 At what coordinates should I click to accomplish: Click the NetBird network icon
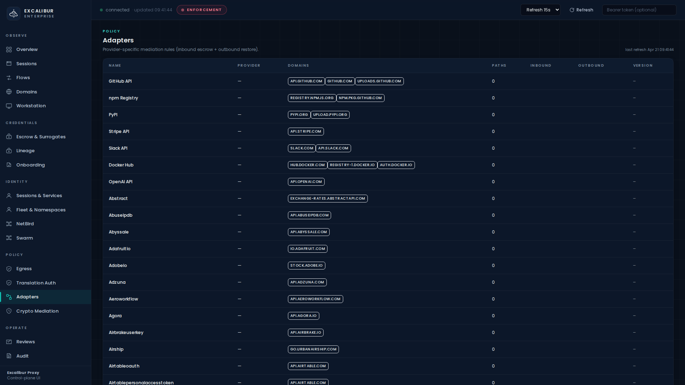coord(9,224)
